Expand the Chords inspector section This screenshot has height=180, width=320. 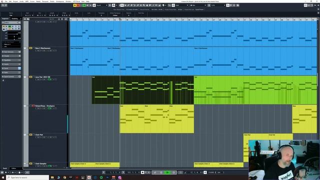tap(11, 56)
